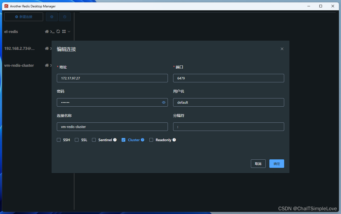Click the help icon next to Cluster
This screenshot has height=214, width=341.
pyautogui.click(x=142, y=140)
